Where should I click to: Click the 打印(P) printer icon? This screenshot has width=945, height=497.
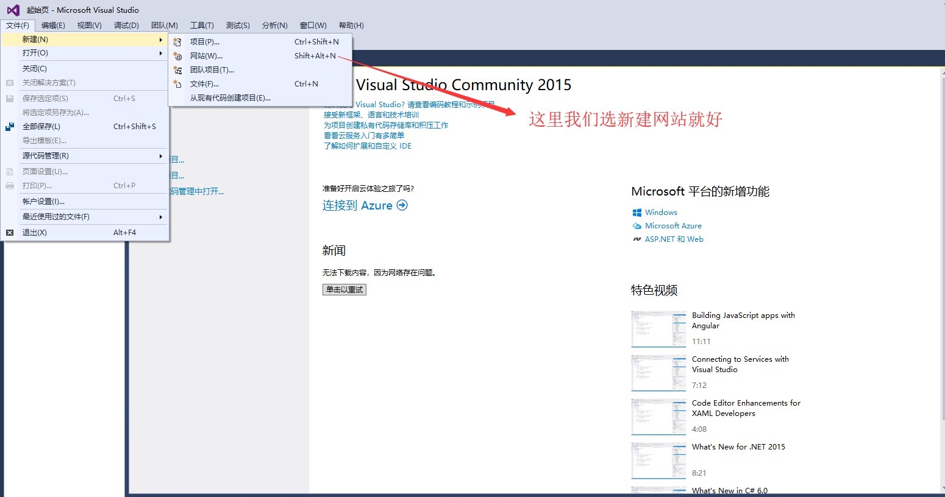pos(9,186)
